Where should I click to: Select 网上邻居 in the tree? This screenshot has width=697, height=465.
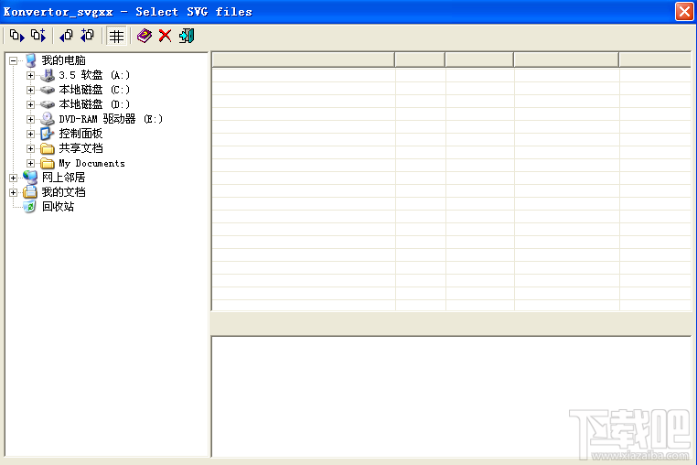click(x=63, y=178)
